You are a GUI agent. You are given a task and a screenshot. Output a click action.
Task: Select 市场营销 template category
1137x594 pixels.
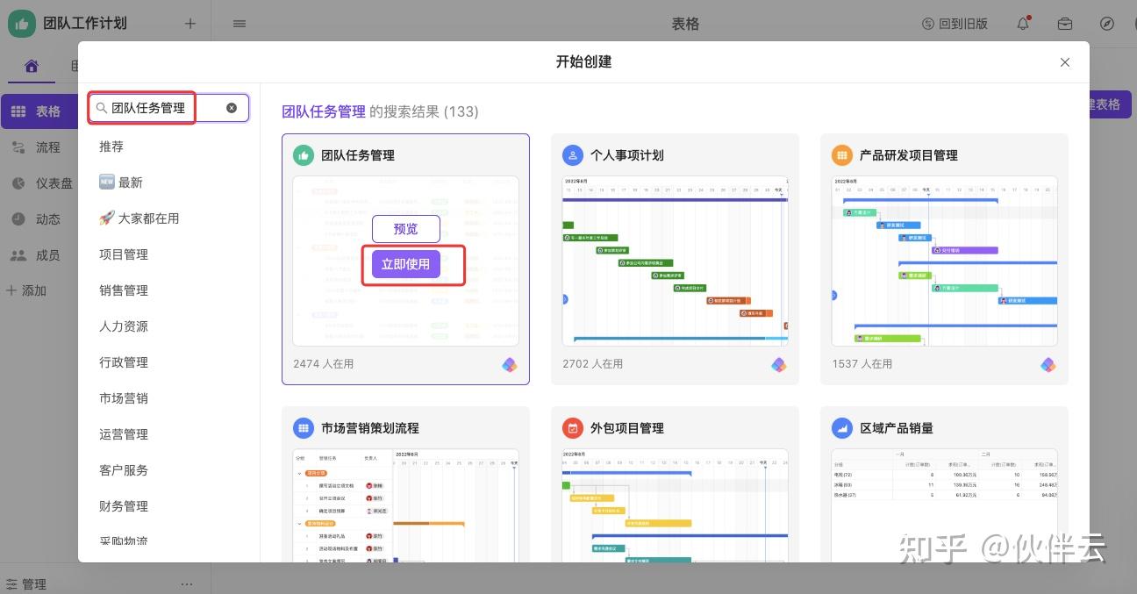124,398
